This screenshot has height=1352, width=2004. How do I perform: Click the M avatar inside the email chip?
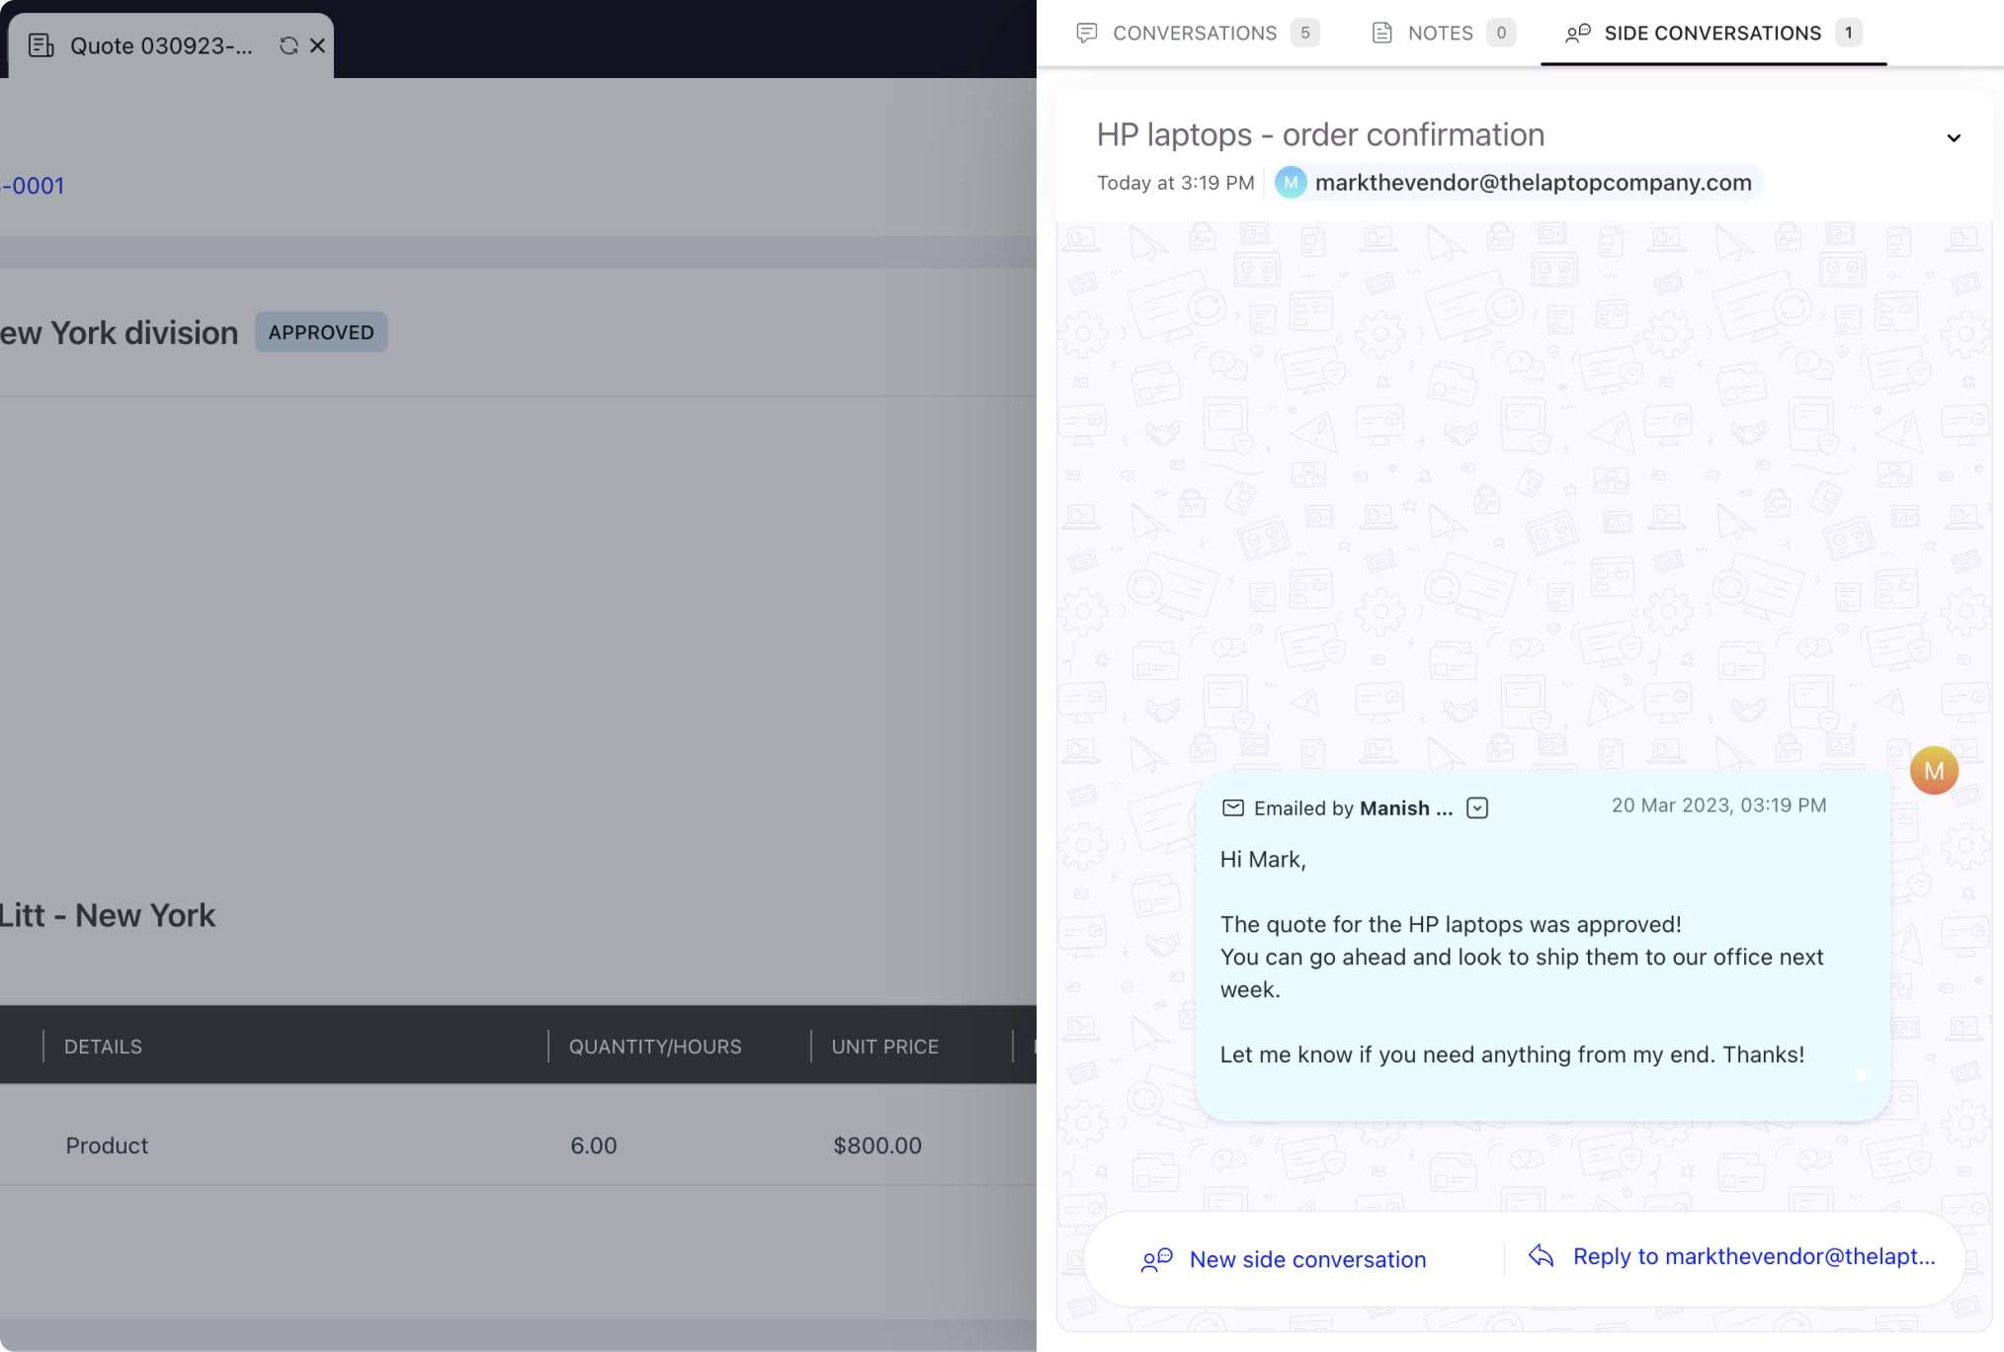(1291, 183)
